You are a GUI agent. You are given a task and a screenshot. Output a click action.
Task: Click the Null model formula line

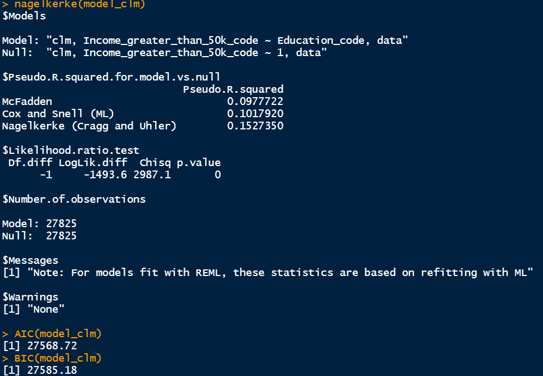pos(165,53)
